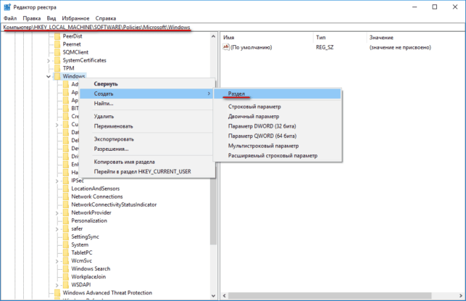The height and width of the screenshot is (301, 466).
Task: Click the string value icon of (По умолчанию)
Action: pyautogui.click(x=226, y=47)
